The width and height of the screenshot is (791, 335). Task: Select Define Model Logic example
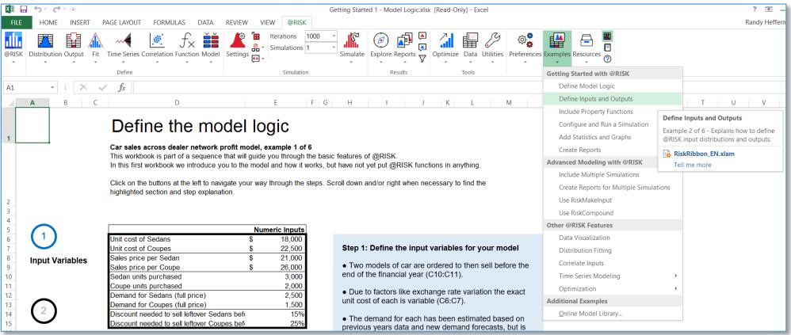612,86
